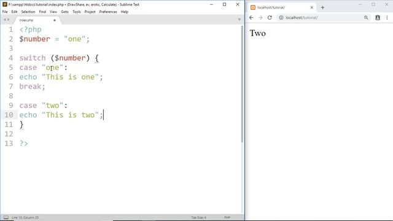Reload the localhost page
393x221 pixels.
tap(270, 18)
